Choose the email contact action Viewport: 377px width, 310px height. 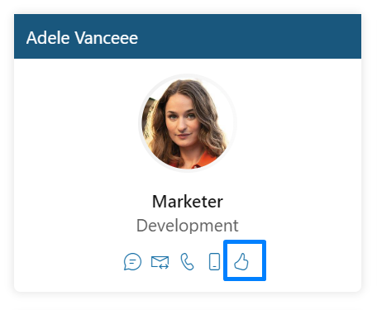coord(160,262)
